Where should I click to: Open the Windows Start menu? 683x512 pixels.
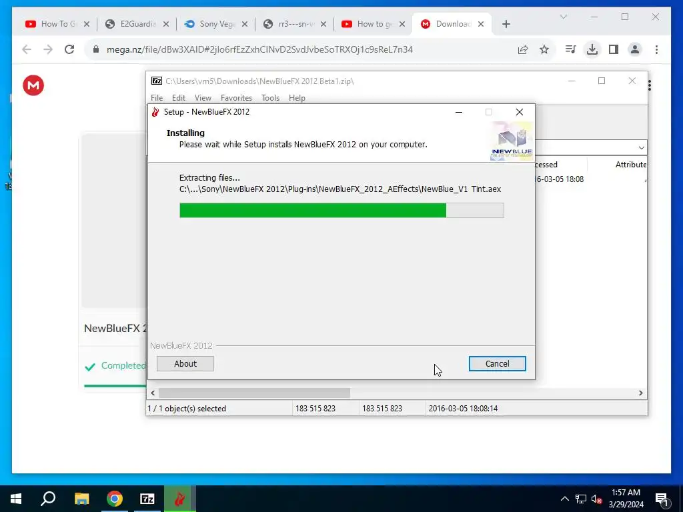point(16,499)
